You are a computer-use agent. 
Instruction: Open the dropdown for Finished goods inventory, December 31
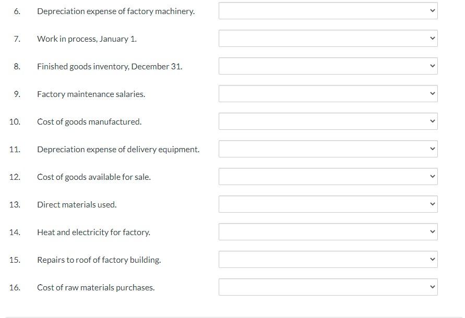(x=328, y=66)
